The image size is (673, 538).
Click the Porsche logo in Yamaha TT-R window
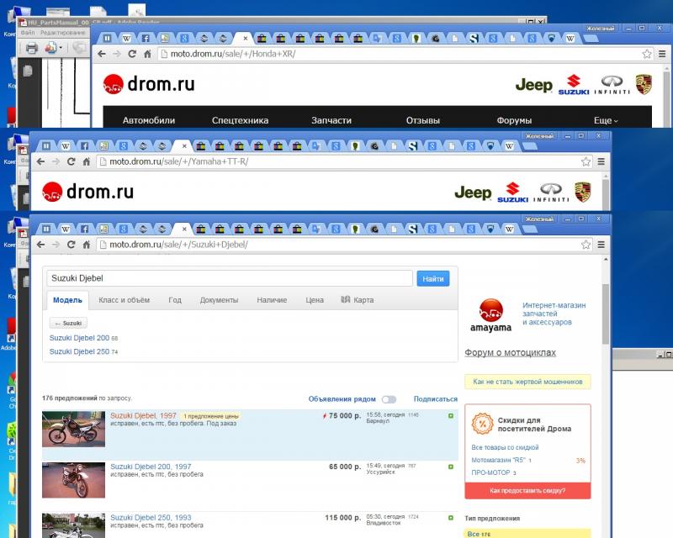click(583, 192)
